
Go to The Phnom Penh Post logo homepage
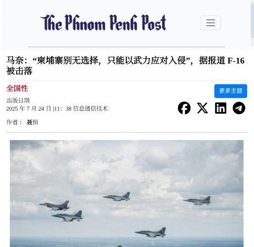103,23
